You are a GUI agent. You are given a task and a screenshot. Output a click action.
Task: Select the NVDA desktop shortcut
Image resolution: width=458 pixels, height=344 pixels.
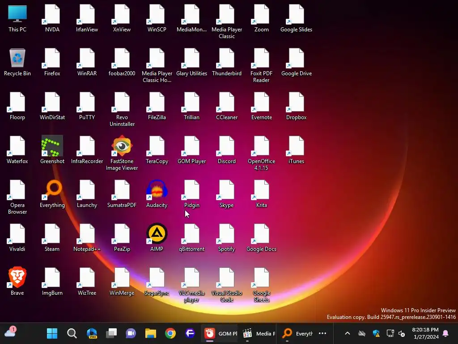[52, 18]
